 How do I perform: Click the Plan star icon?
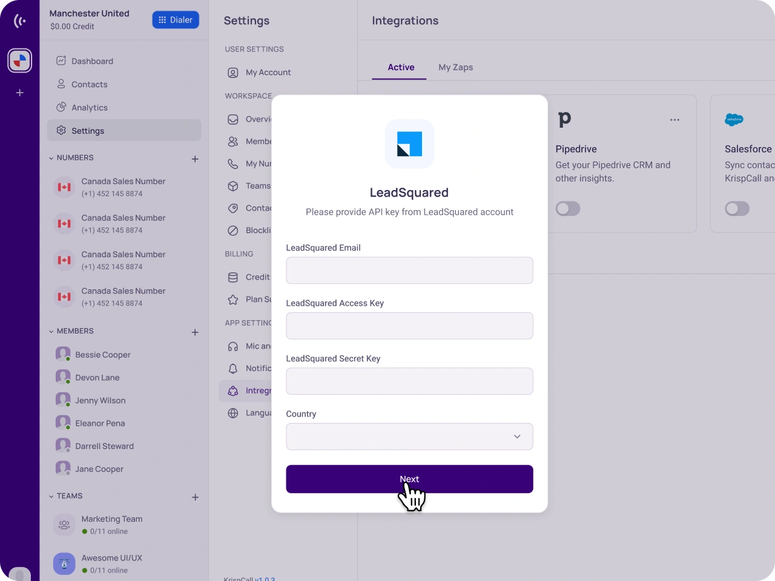233,300
